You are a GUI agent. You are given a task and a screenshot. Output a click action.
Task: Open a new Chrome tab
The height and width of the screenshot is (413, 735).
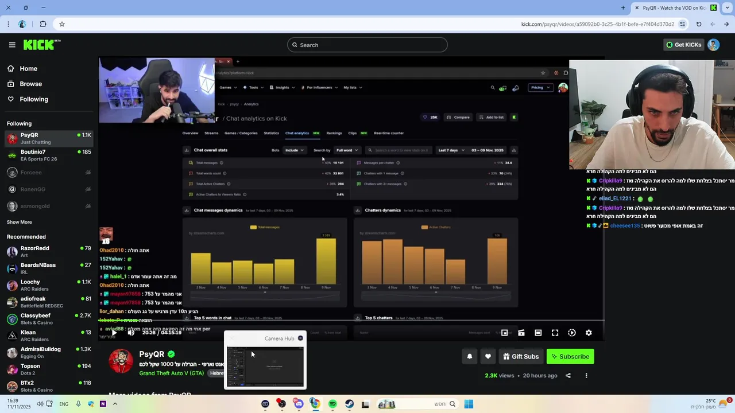pyautogui.click(x=623, y=7)
